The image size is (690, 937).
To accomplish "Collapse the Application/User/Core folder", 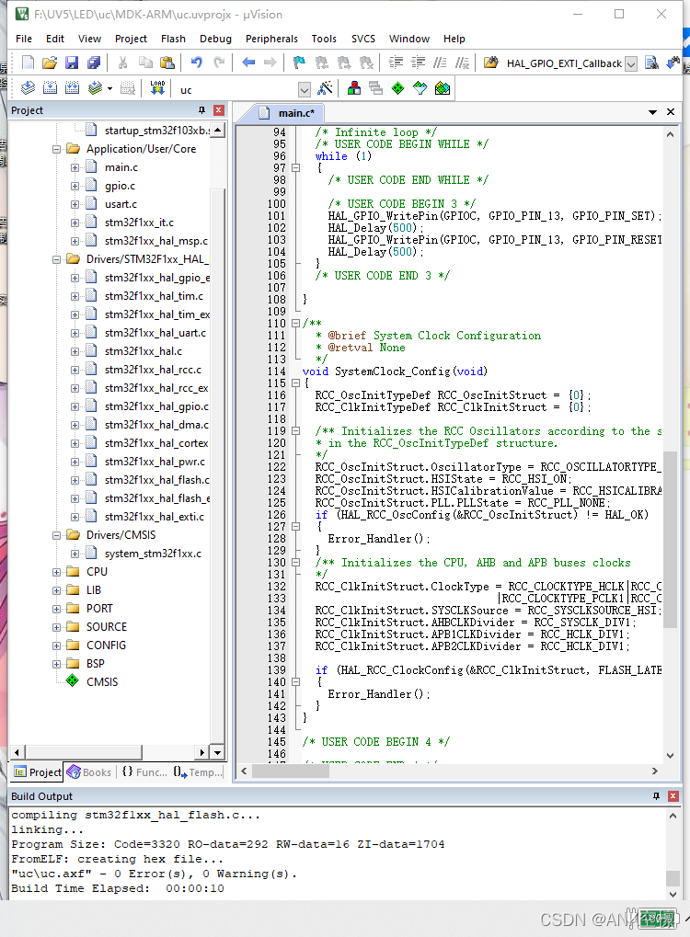I will pyautogui.click(x=56, y=149).
